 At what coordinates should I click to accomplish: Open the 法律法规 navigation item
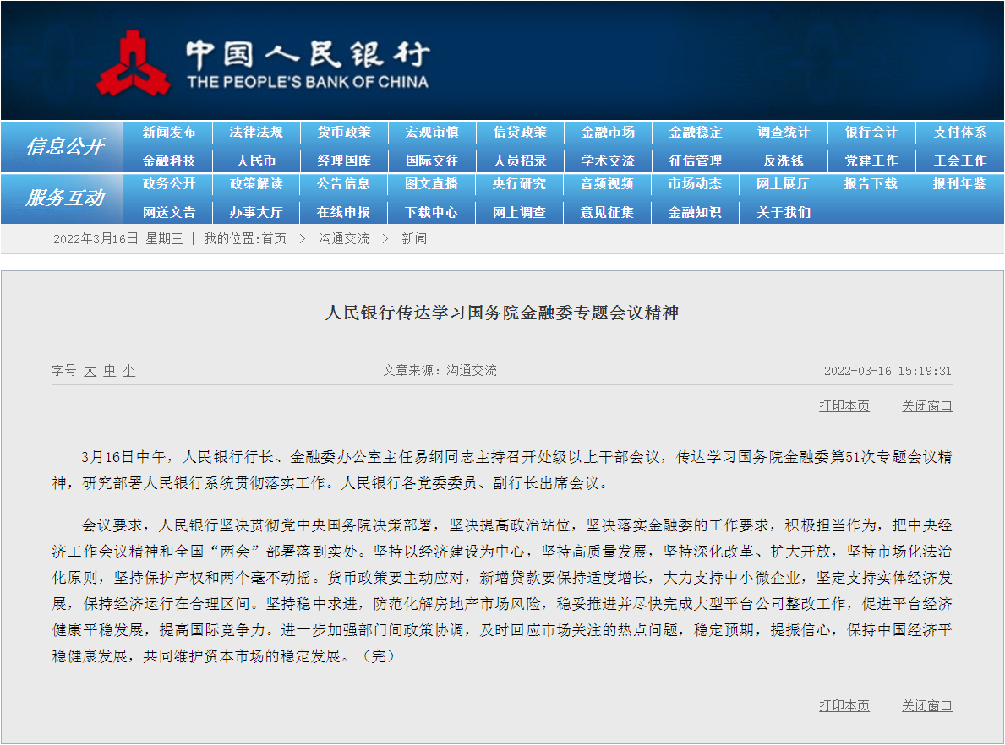256,132
